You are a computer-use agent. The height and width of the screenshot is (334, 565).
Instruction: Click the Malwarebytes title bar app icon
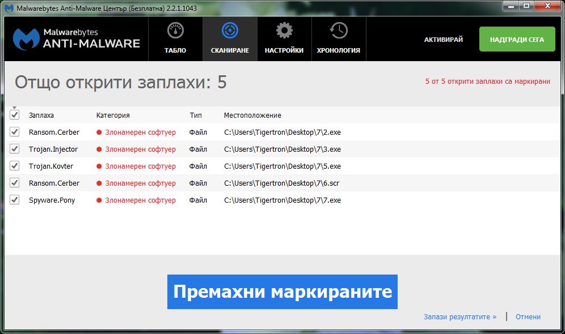pos(9,8)
